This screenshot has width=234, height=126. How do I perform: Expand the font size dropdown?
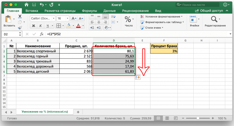(x=68, y=18)
